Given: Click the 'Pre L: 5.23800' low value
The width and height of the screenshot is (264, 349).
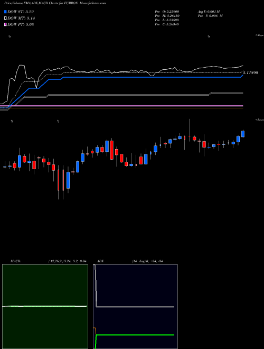Looking at the screenshot, I should [x=167, y=20].
